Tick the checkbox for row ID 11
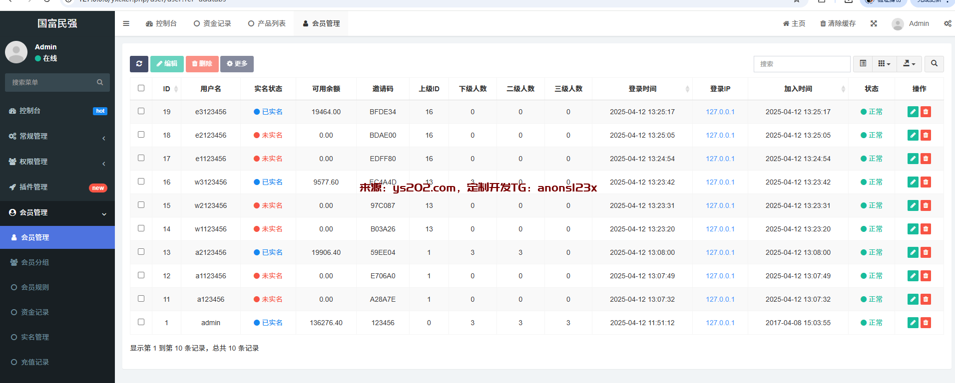Image resolution: width=955 pixels, height=383 pixels. point(141,299)
